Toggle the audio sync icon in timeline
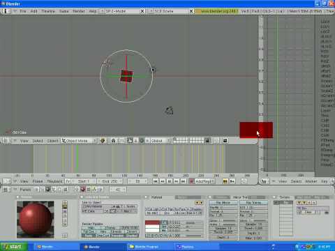The width and height of the screenshot is (335, 251). (244, 181)
